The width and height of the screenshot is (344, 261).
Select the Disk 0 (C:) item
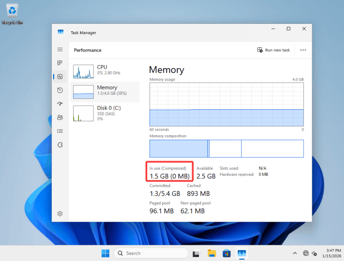pos(106,112)
